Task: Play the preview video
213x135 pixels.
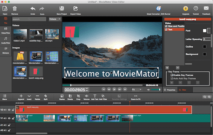Action: [x=114, y=90]
